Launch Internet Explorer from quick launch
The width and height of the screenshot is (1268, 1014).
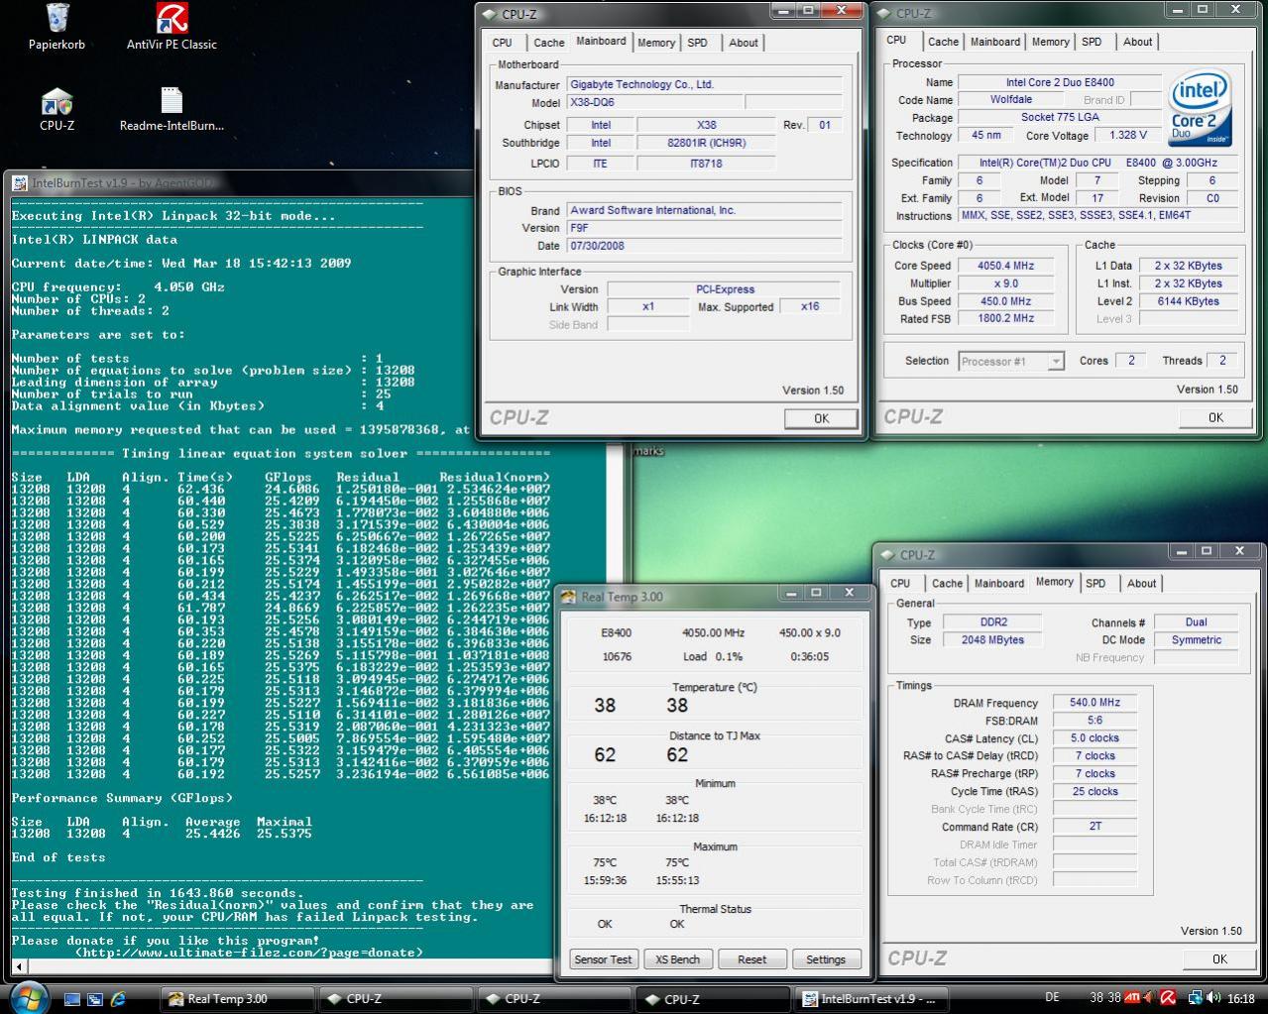point(119,999)
